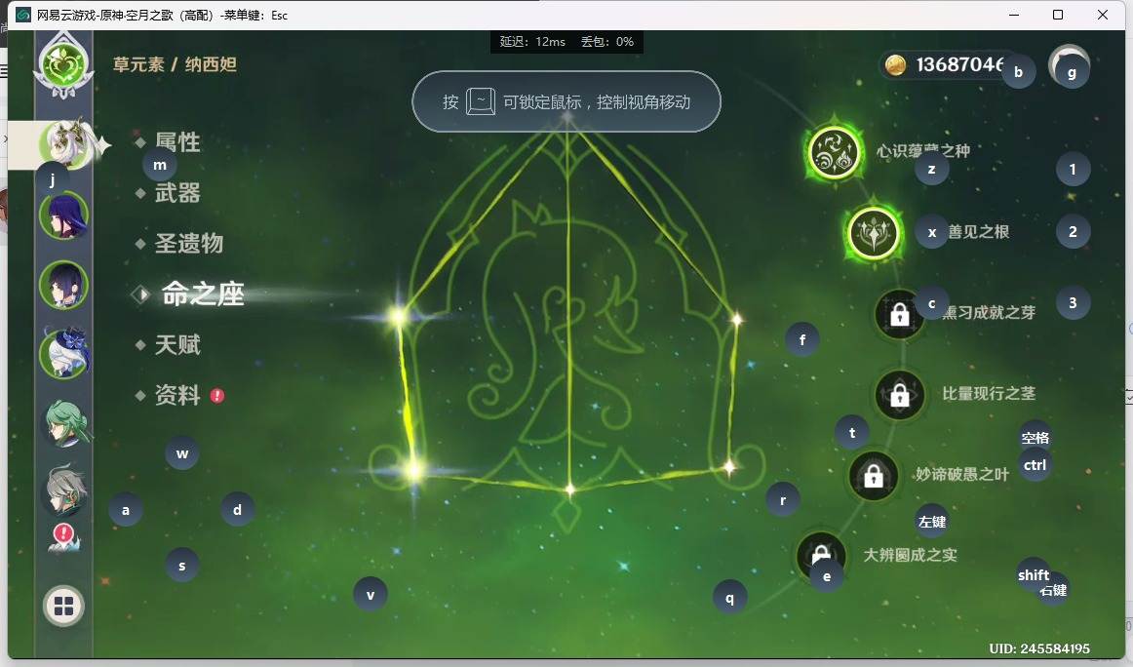Click the Mora balance 1368704 text
1133x667 pixels.
[x=959, y=65]
